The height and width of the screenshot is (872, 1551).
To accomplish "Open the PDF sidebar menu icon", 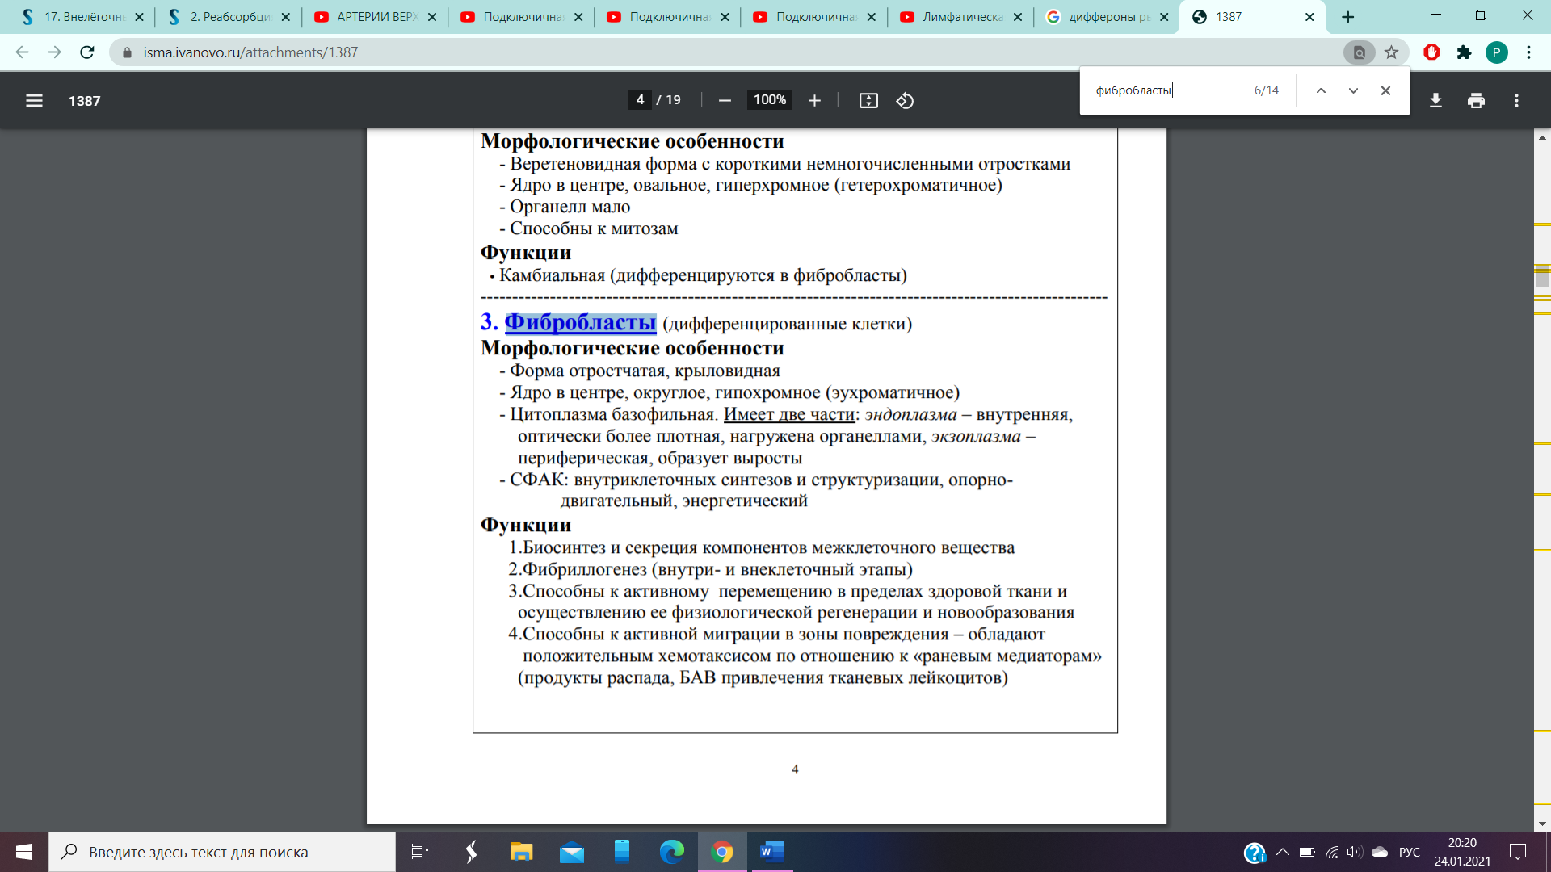I will [x=34, y=101].
